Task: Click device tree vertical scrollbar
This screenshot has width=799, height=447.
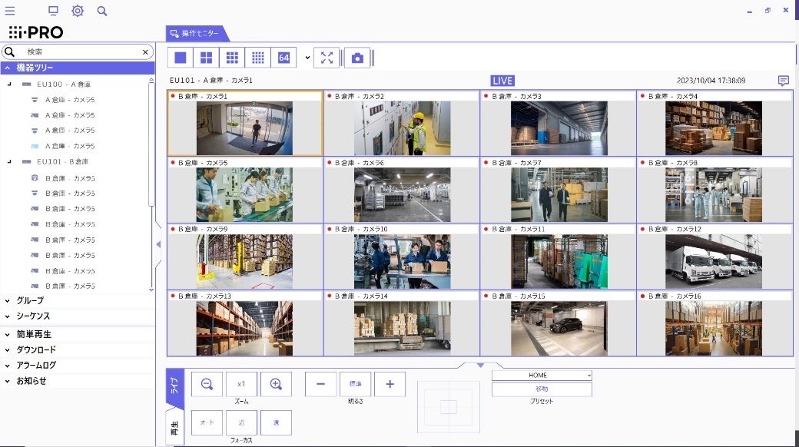Action: 151,143
